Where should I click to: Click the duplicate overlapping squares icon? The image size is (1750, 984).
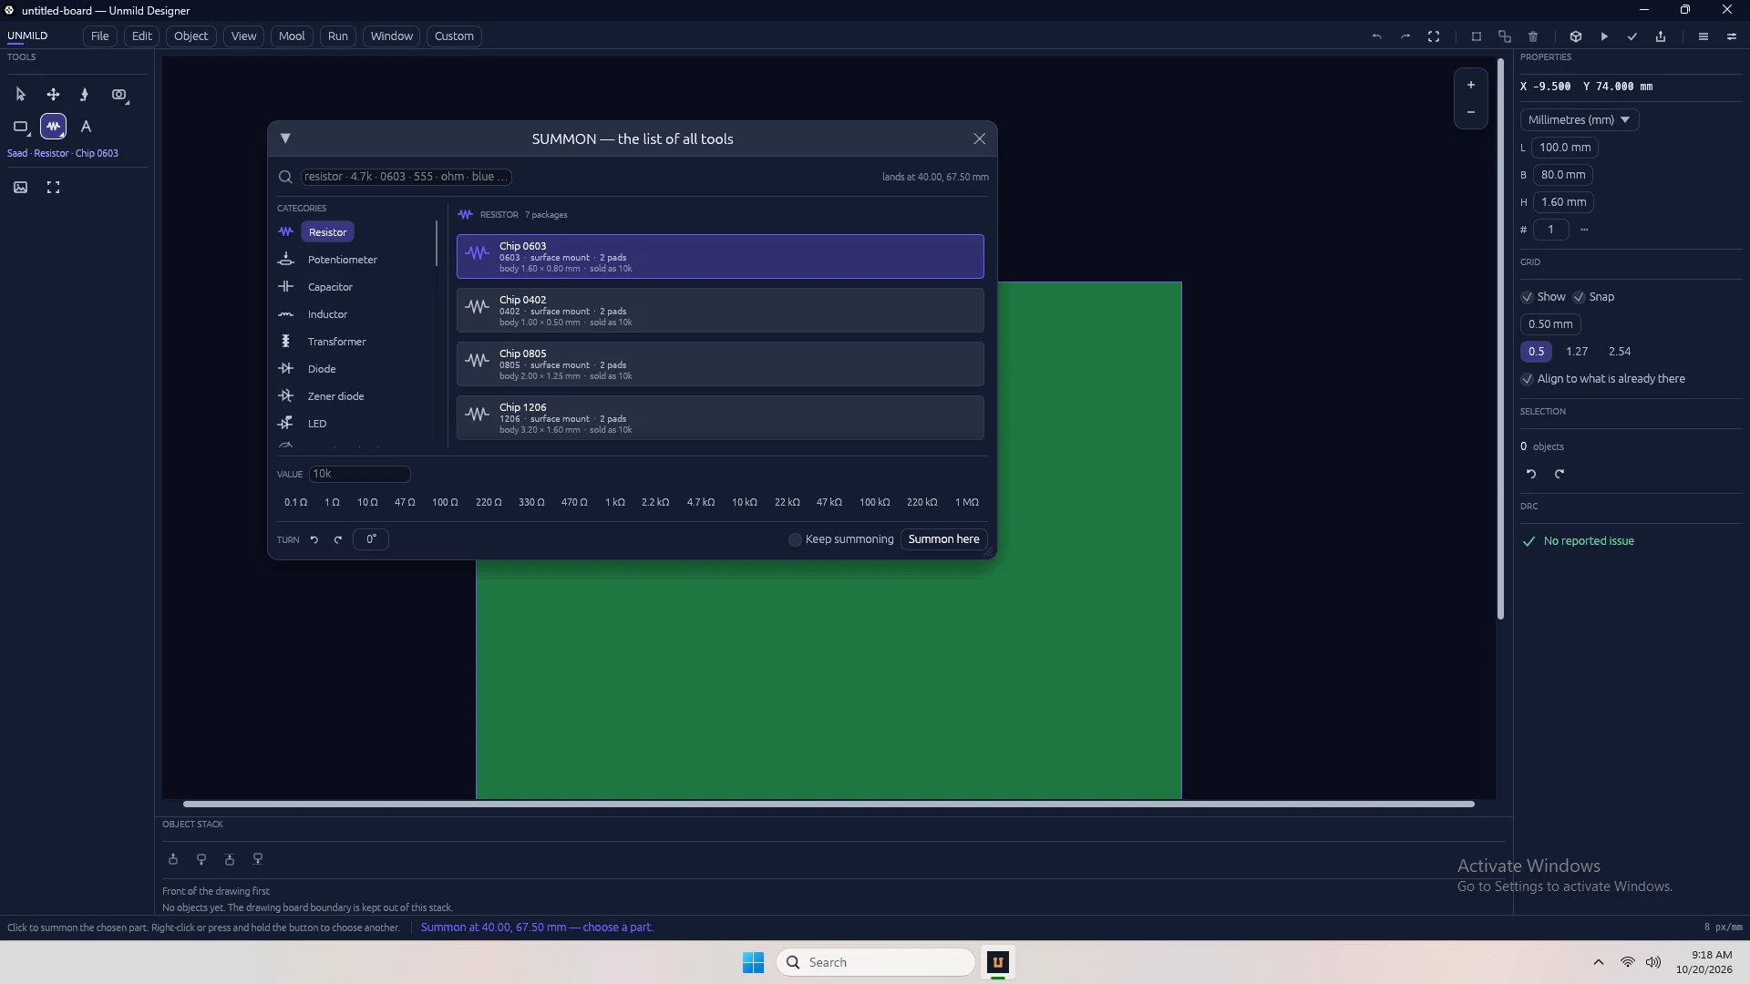[x=1505, y=36]
